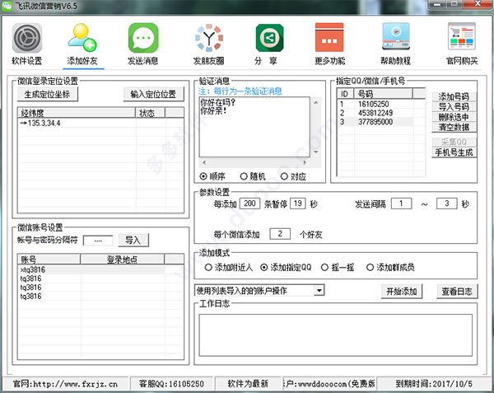Click the 每添加 200 count field
Viewport: 494px width, 393px height.
pyautogui.click(x=249, y=204)
